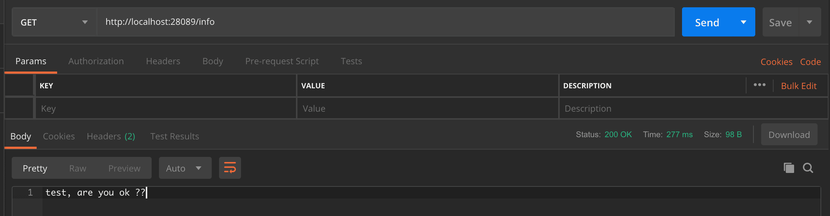Image resolution: width=830 pixels, height=216 pixels.
Task: Open the Bulk Edit link
Action: [798, 86]
